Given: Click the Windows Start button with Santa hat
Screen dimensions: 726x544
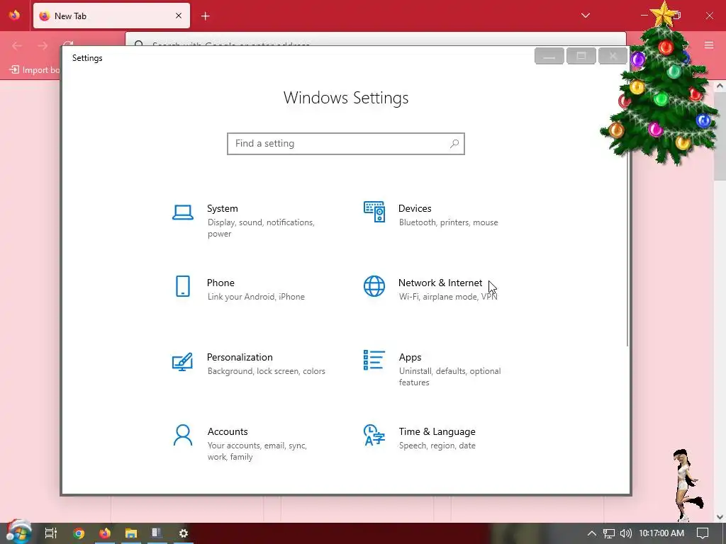Looking at the screenshot, I should (x=18, y=532).
